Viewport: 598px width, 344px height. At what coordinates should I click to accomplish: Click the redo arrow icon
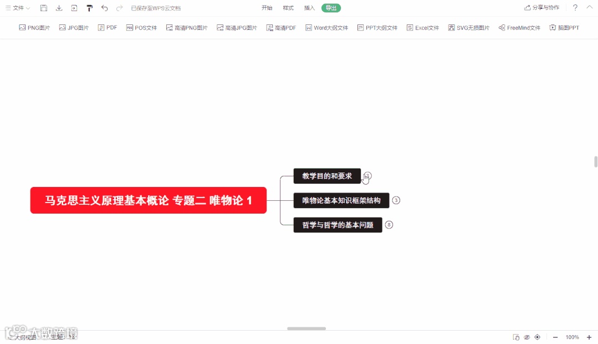[x=119, y=8]
